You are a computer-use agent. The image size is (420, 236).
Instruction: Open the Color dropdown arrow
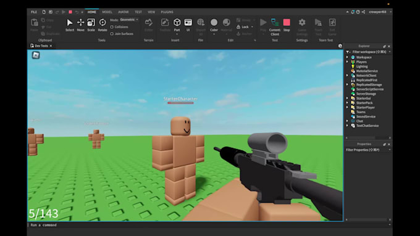pyautogui.click(x=214, y=35)
